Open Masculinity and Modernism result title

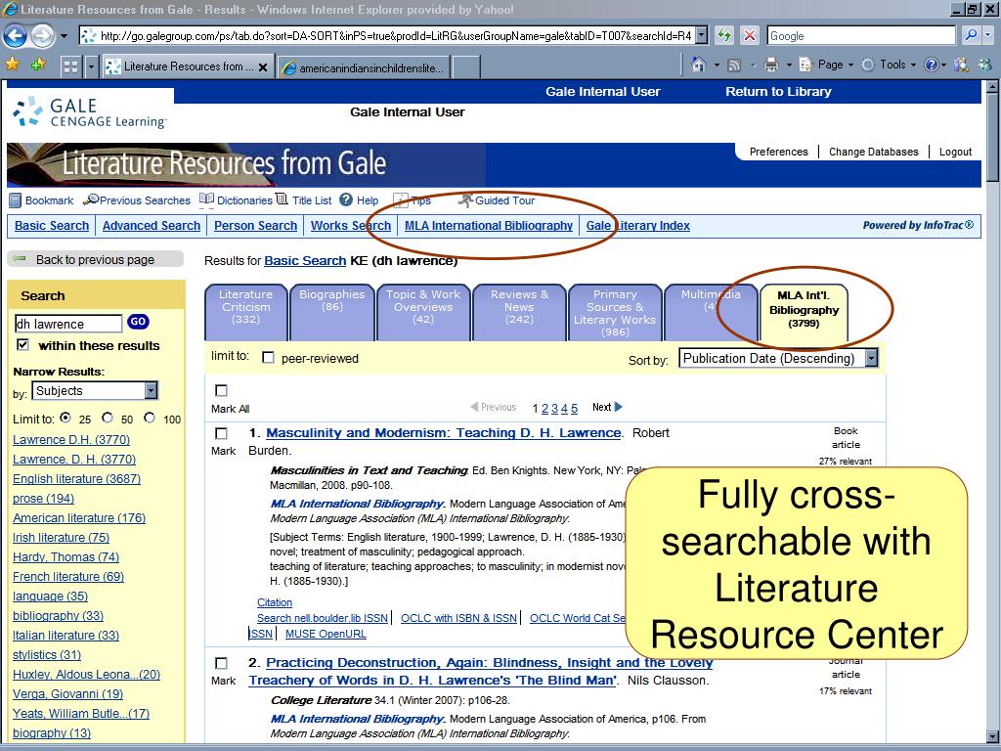(x=443, y=433)
